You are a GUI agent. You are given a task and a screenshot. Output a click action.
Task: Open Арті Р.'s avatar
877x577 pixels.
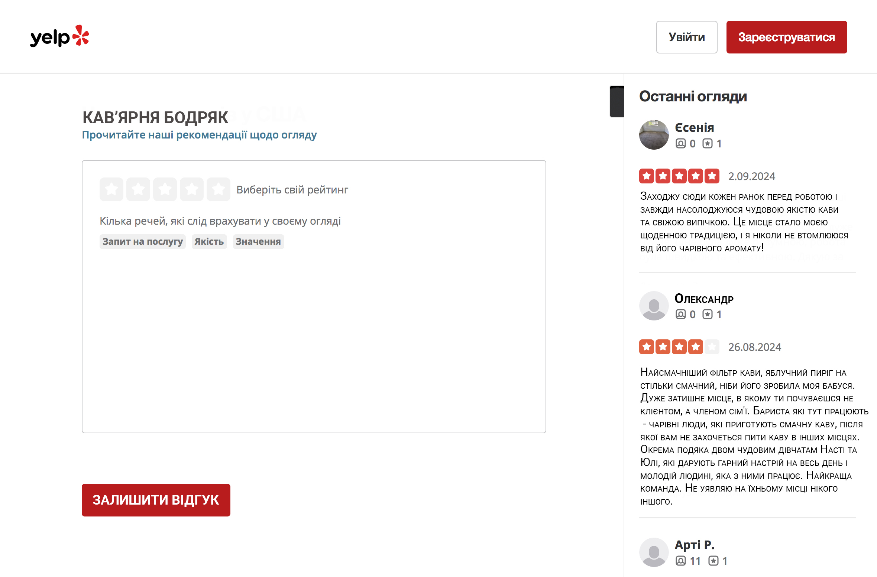coord(654,552)
